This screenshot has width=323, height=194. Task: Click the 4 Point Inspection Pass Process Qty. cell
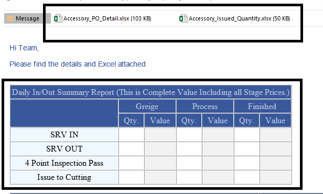click(x=189, y=163)
